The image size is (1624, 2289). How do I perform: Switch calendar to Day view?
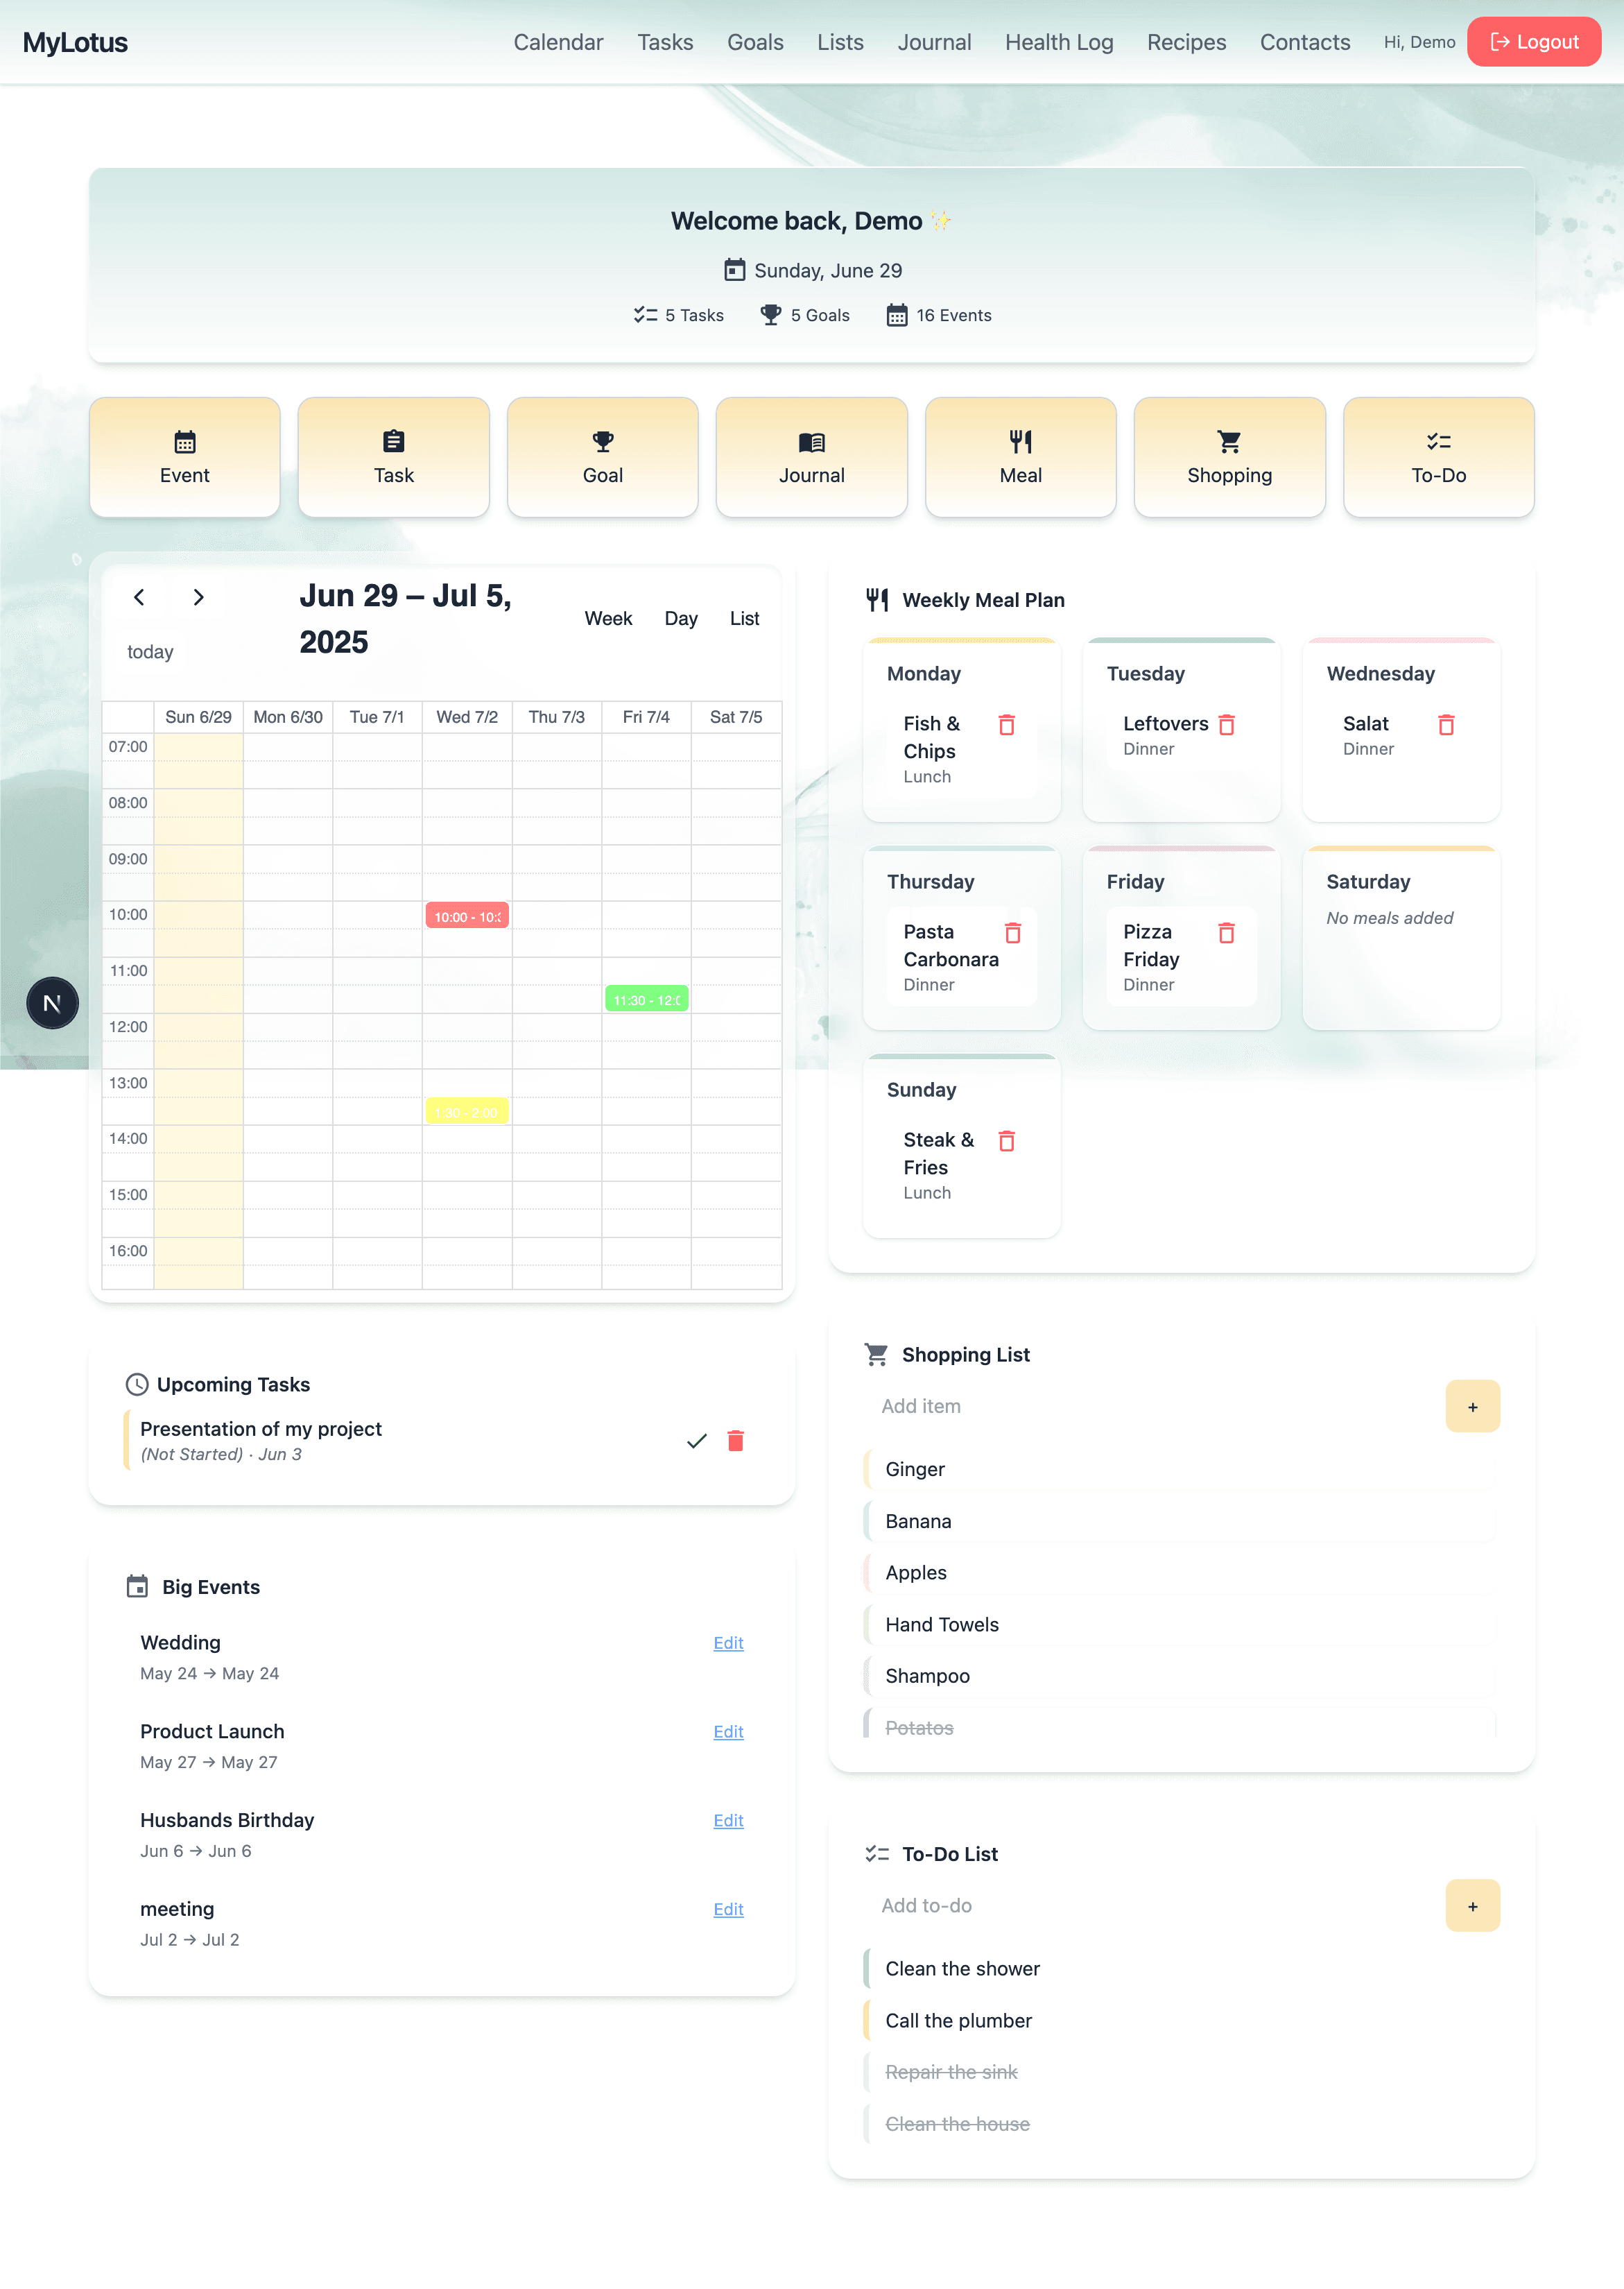(x=680, y=618)
